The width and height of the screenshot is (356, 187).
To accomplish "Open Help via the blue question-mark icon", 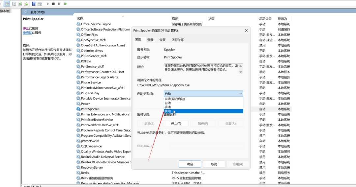I will [34, 4].
